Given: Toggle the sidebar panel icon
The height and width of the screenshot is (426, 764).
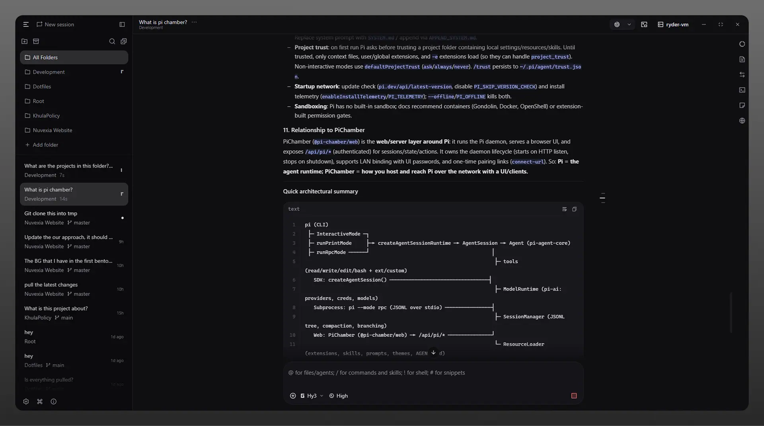Looking at the screenshot, I should pos(122,24).
